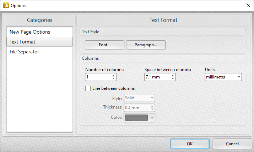Decrease line Thickness with down arrow
This screenshot has width=254, height=152.
[x=152, y=110]
